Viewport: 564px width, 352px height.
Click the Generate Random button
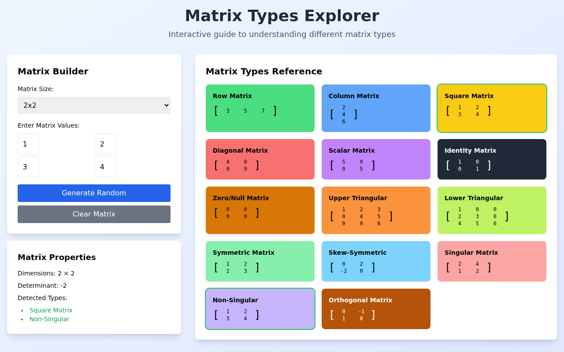94,193
